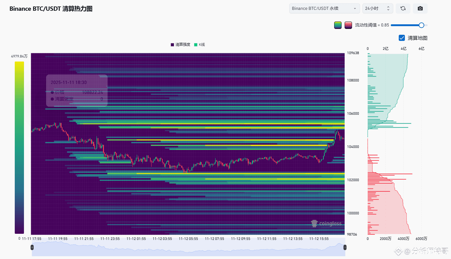Click the Binance BTC/USDT 清算热力图 title
The width and height of the screenshot is (451, 259).
point(51,9)
